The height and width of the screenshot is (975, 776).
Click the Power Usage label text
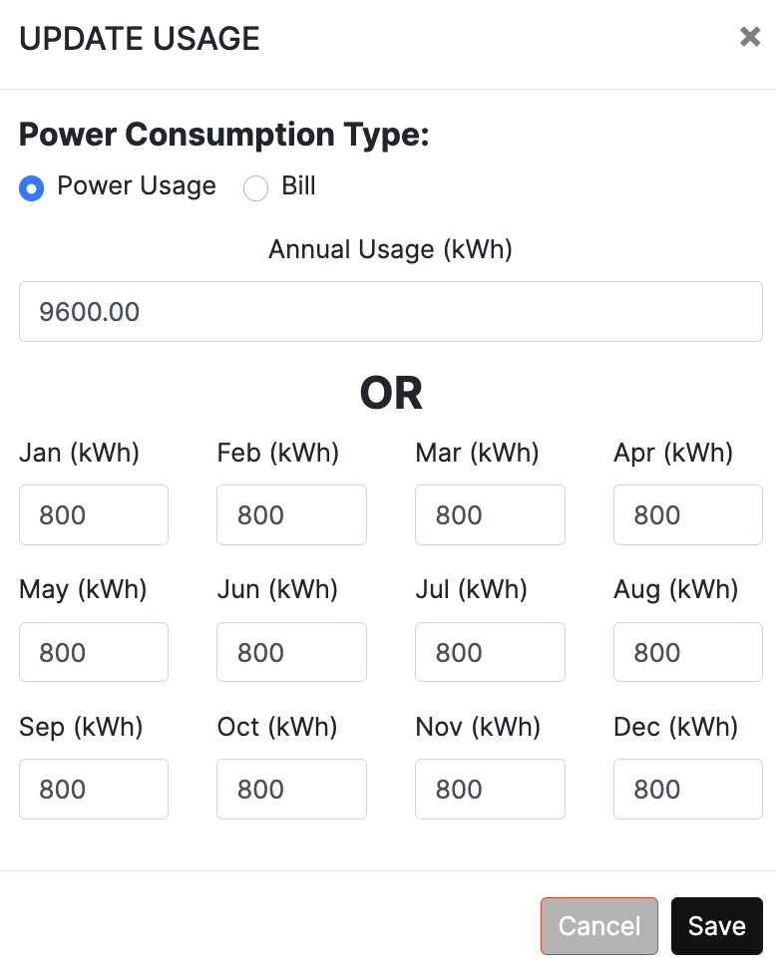137,185
